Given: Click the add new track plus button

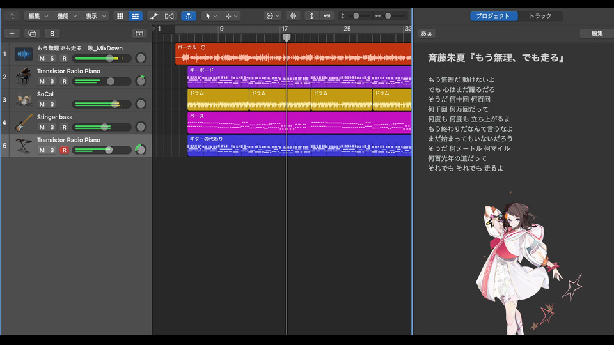Looking at the screenshot, I should click(x=12, y=33).
